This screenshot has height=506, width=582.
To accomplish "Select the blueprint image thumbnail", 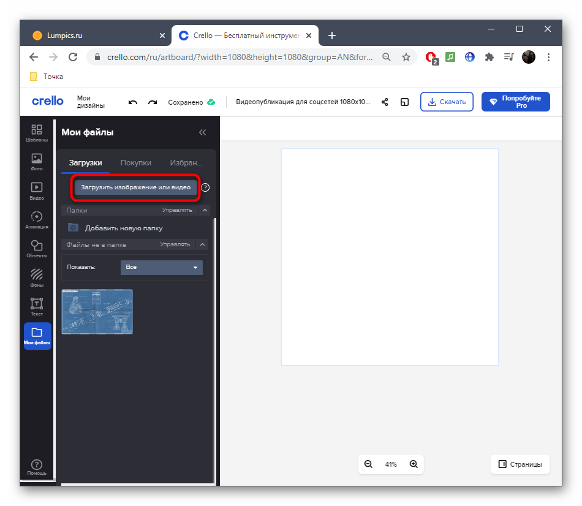I will click(x=97, y=312).
